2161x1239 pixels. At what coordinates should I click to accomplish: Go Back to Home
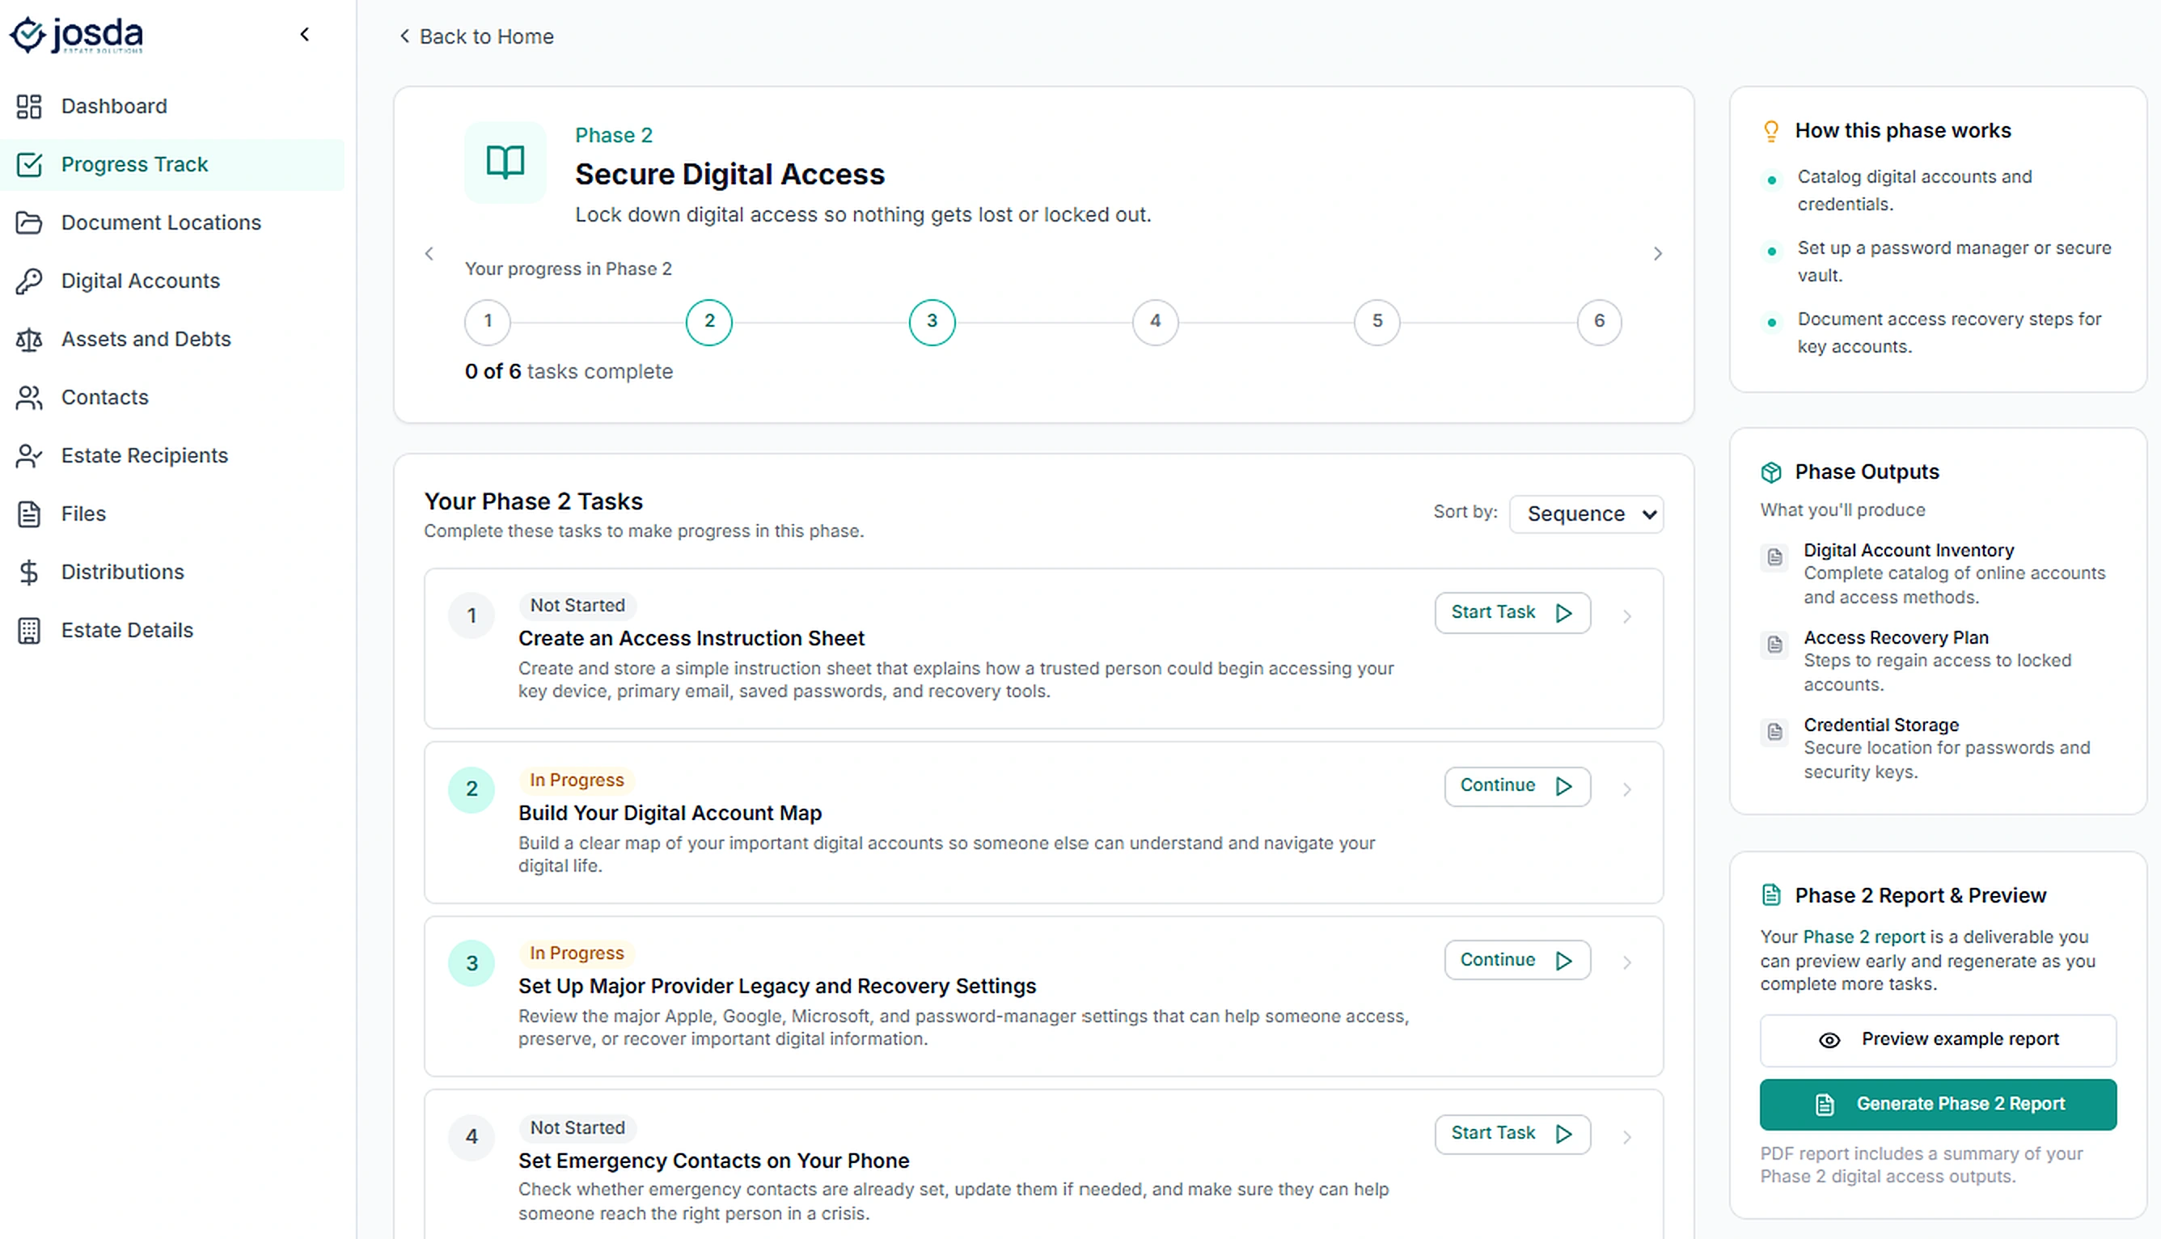point(476,36)
